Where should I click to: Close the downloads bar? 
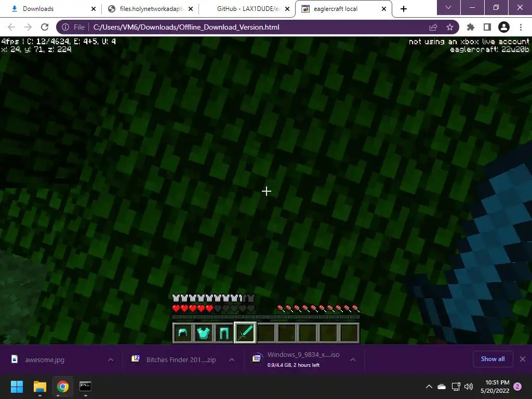click(x=523, y=359)
